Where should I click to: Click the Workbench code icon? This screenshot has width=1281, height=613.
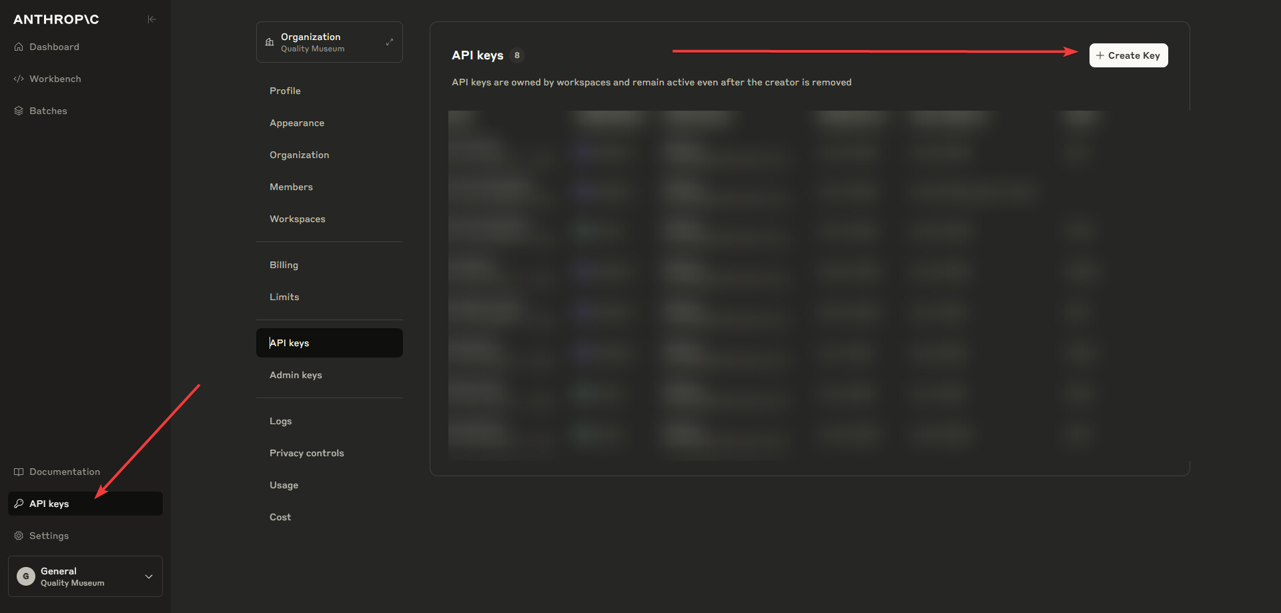[x=19, y=79]
